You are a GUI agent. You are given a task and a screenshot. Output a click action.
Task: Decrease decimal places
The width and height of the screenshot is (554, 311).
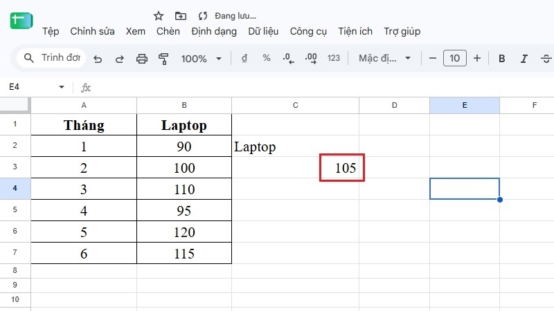(288, 58)
